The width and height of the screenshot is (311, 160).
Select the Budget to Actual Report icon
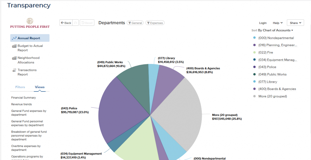click(x=14, y=46)
